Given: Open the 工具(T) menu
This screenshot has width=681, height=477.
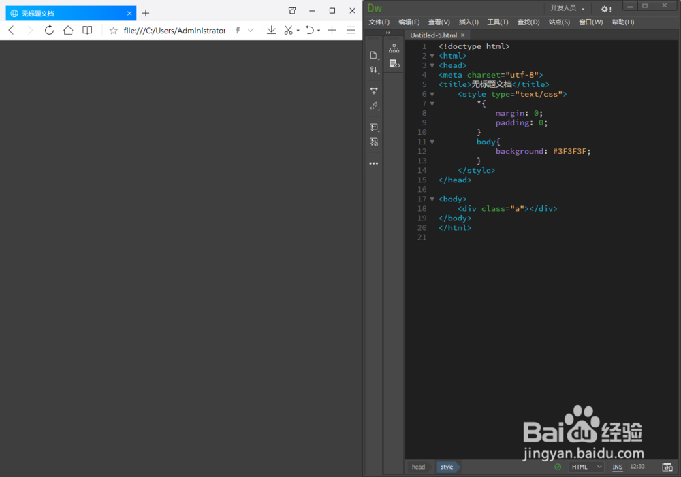Looking at the screenshot, I should tap(498, 22).
